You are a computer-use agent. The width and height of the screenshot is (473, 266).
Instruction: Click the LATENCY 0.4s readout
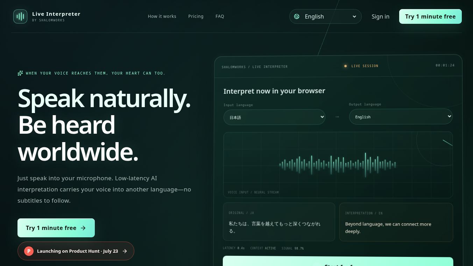(234, 248)
